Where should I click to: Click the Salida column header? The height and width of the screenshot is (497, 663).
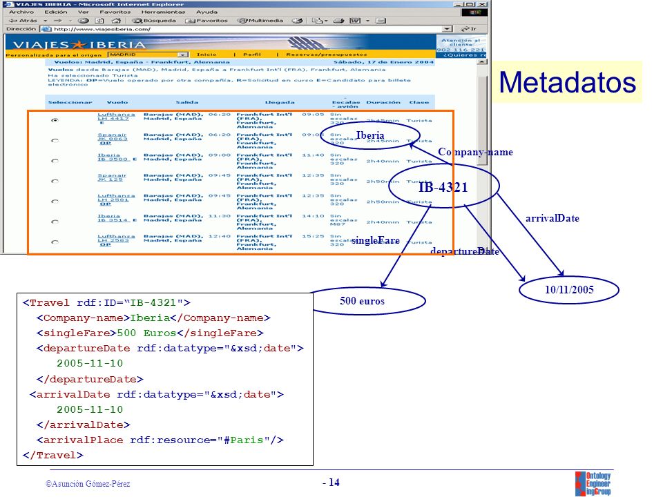click(187, 102)
